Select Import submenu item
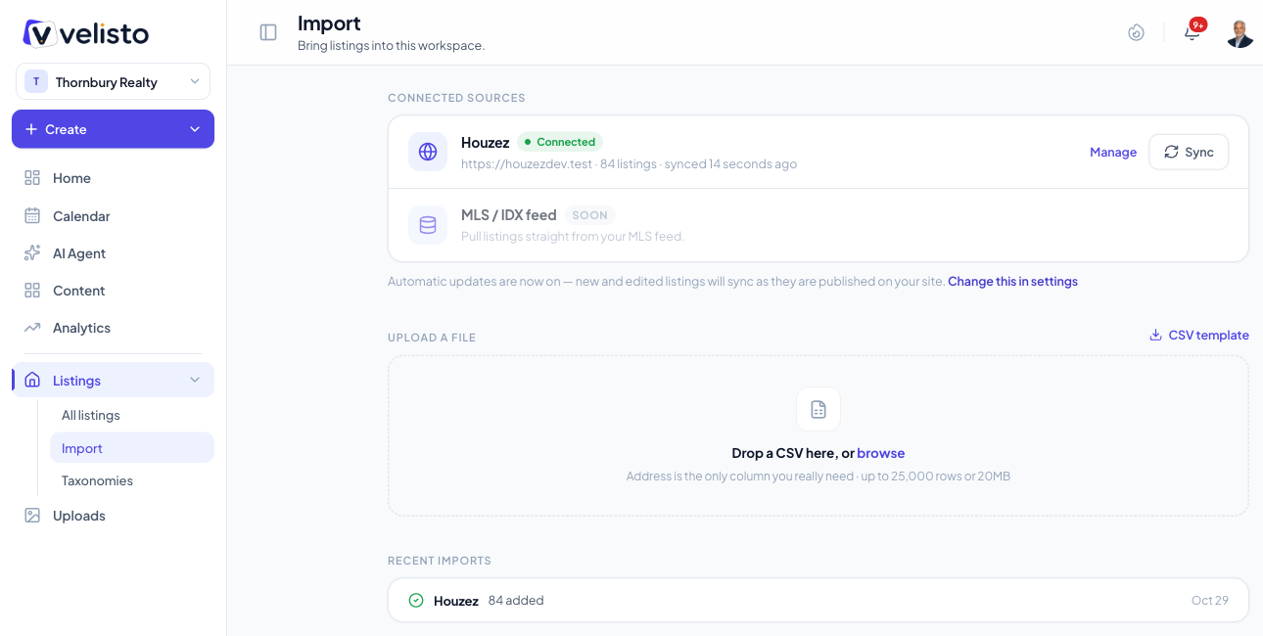The width and height of the screenshot is (1263, 636). click(132, 448)
